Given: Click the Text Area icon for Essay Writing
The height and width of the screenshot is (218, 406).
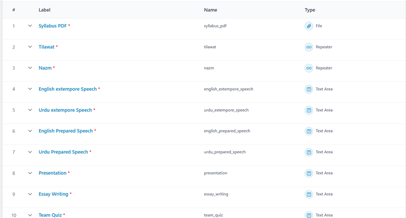Looking at the screenshot, I should pyautogui.click(x=308, y=194).
